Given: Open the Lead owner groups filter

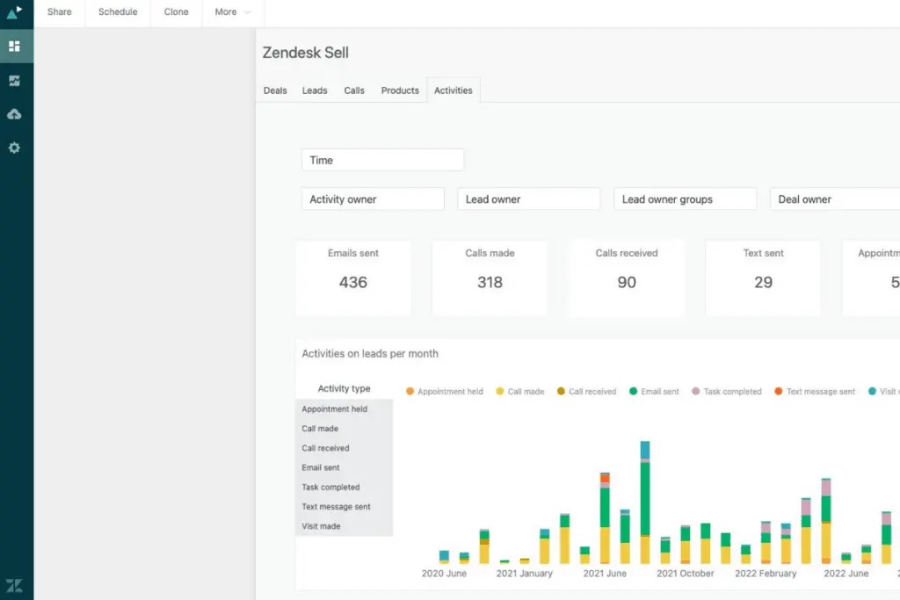Looking at the screenshot, I should [x=686, y=199].
